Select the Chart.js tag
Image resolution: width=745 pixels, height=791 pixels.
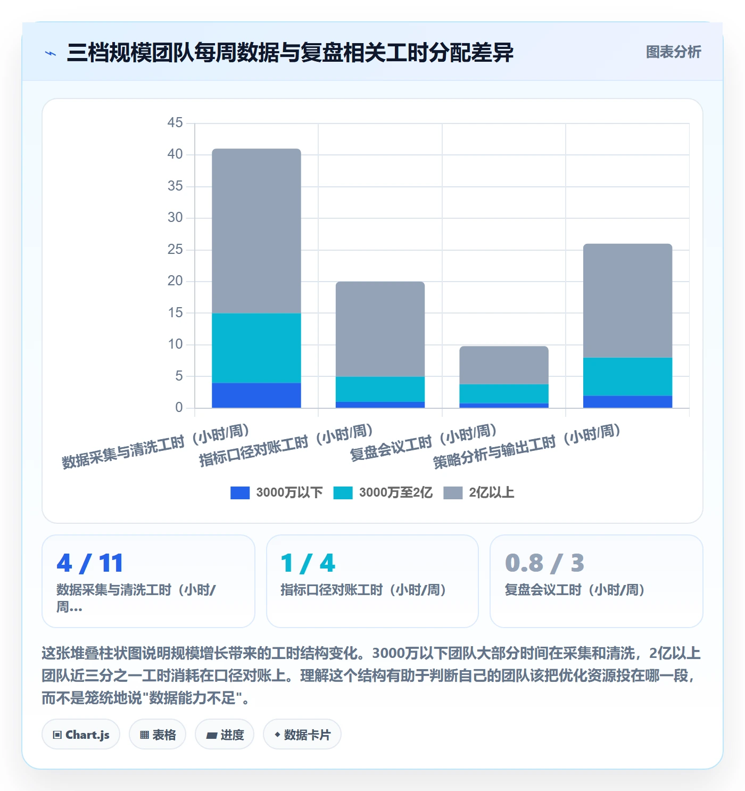coord(81,735)
